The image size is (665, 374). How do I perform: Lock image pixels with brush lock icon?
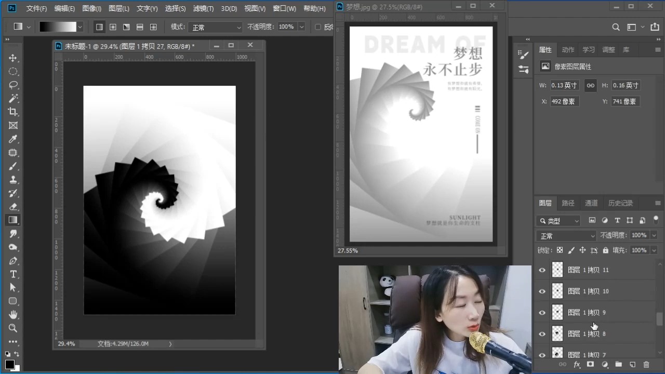click(571, 250)
